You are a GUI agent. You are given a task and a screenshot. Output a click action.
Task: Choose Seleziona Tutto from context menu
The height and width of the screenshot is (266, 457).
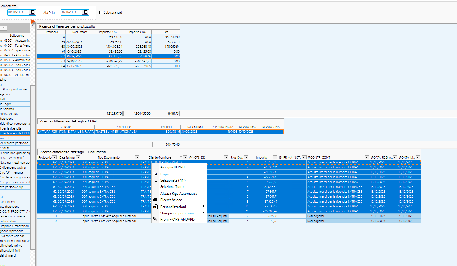[179, 187]
